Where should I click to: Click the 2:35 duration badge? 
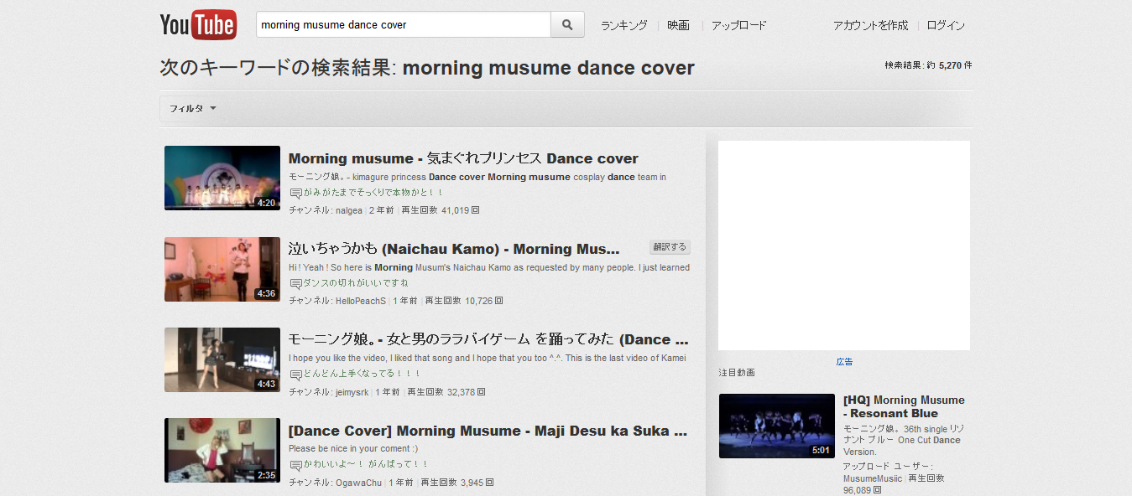tap(267, 475)
